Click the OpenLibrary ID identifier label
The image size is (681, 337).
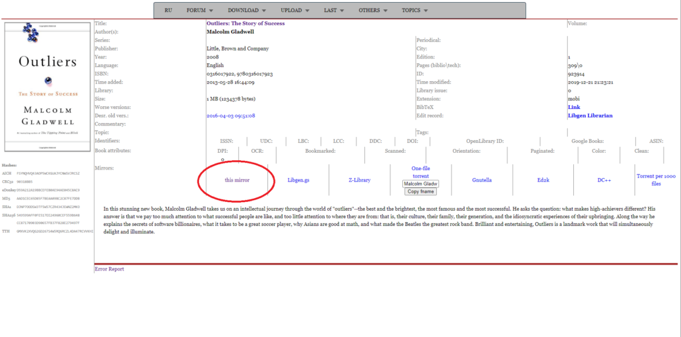coord(485,141)
